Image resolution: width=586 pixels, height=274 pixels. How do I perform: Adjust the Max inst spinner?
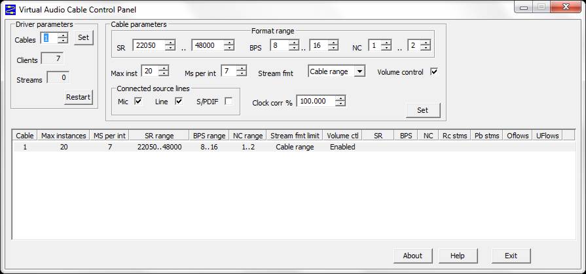[x=164, y=71]
